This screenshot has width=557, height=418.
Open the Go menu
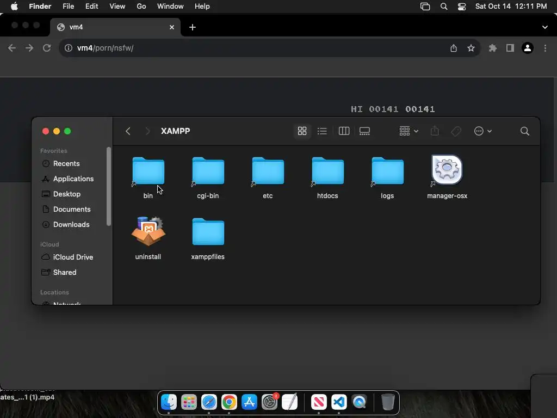click(x=141, y=7)
